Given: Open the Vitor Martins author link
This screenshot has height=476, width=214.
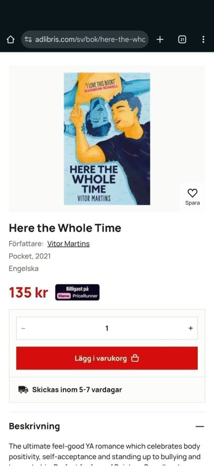Looking at the screenshot, I should tap(68, 244).
